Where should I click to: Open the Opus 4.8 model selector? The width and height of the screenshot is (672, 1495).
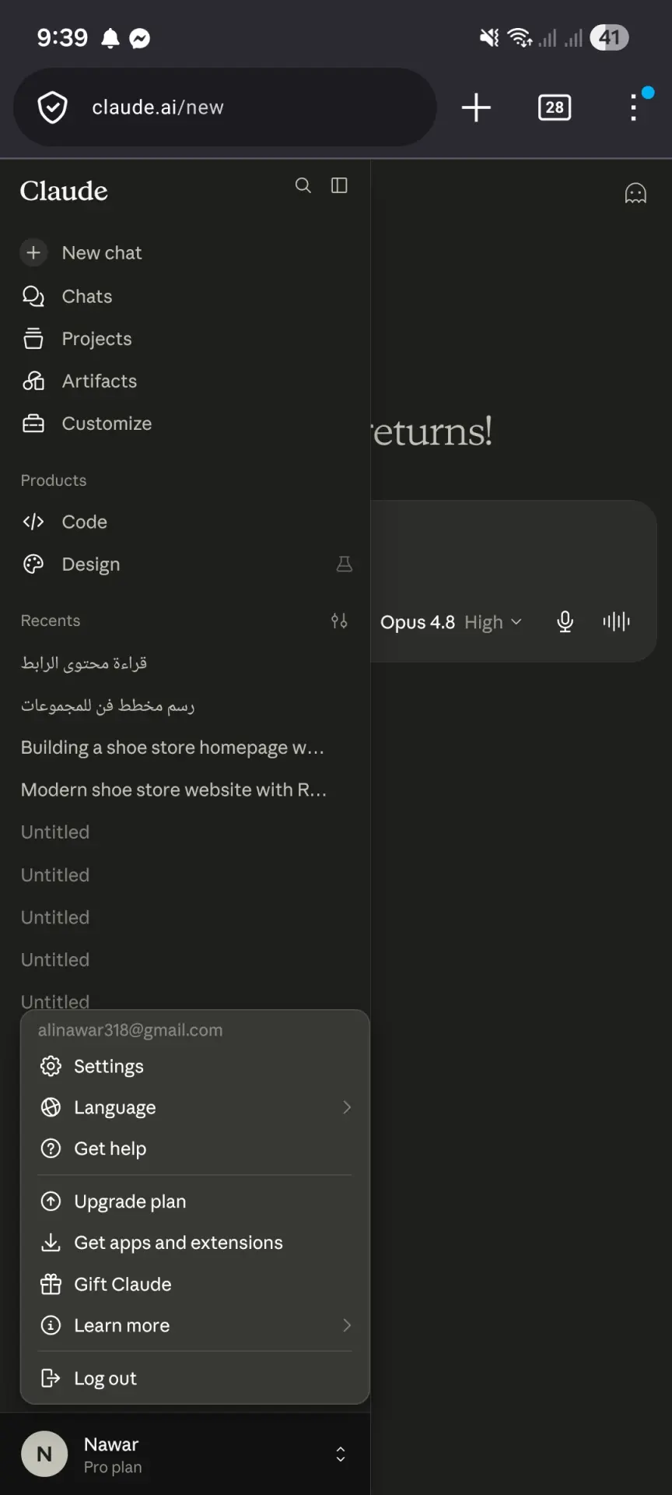click(451, 622)
